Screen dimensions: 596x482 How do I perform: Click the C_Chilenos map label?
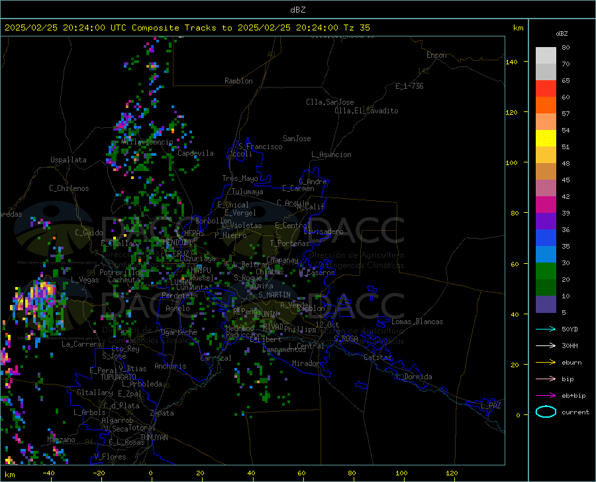pyautogui.click(x=69, y=188)
